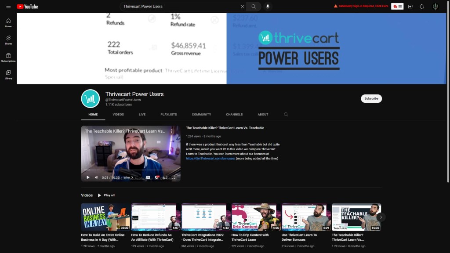Toggle fullscreen on the featured video
The height and width of the screenshot is (253, 450).
[173, 177]
